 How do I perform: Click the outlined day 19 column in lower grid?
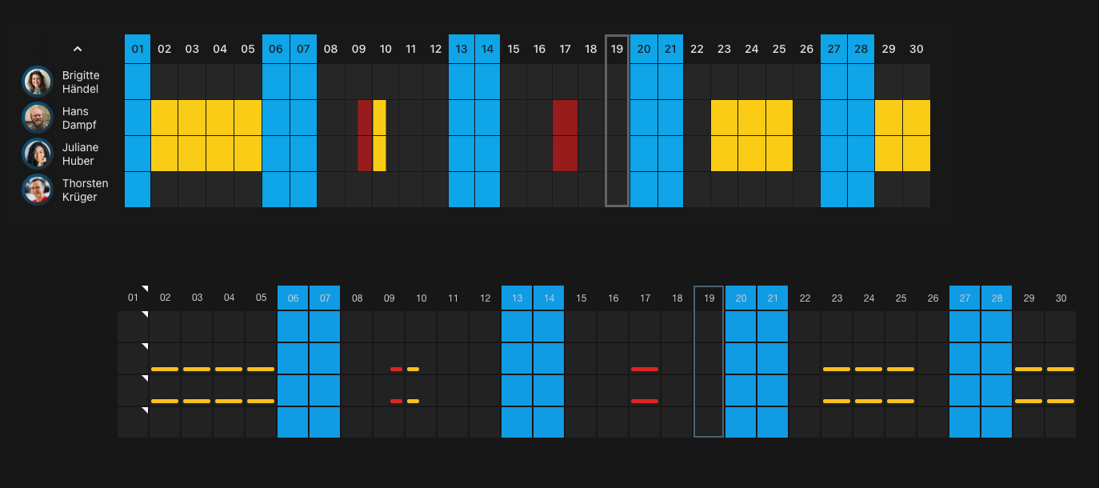coord(709,360)
